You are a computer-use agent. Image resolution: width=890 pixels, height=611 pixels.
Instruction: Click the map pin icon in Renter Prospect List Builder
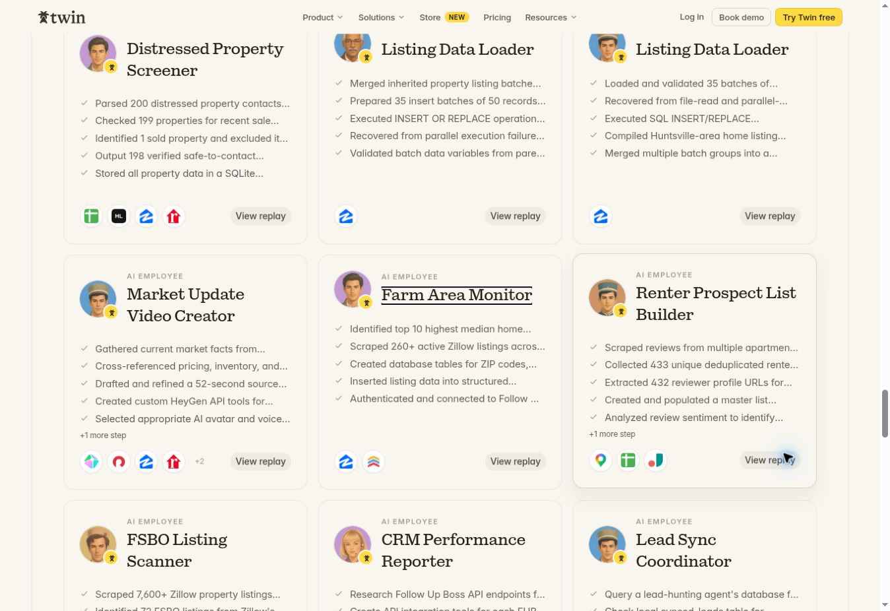tap(601, 461)
